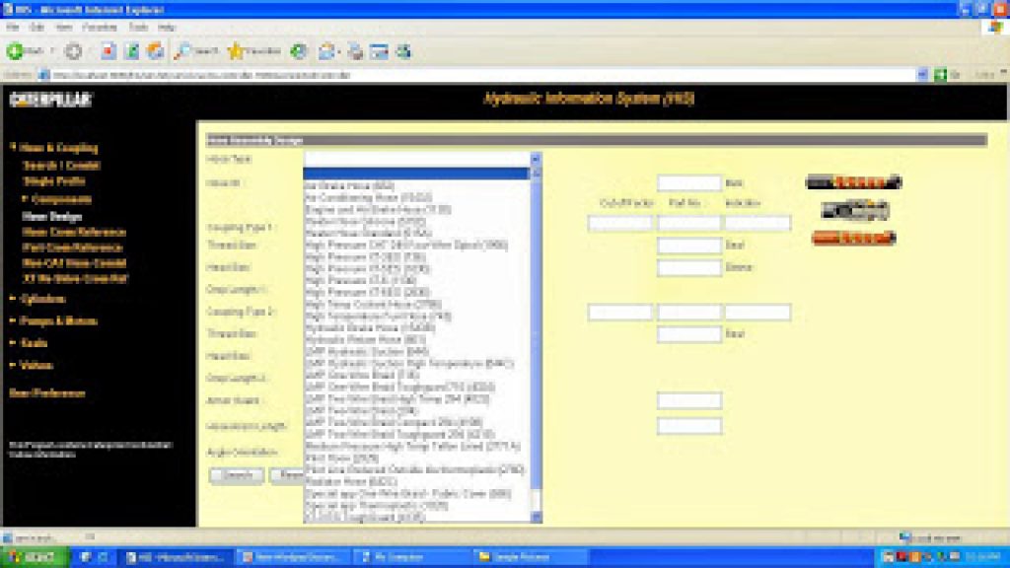Open the Edit menu
The height and width of the screenshot is (568, 1010).
37,28
